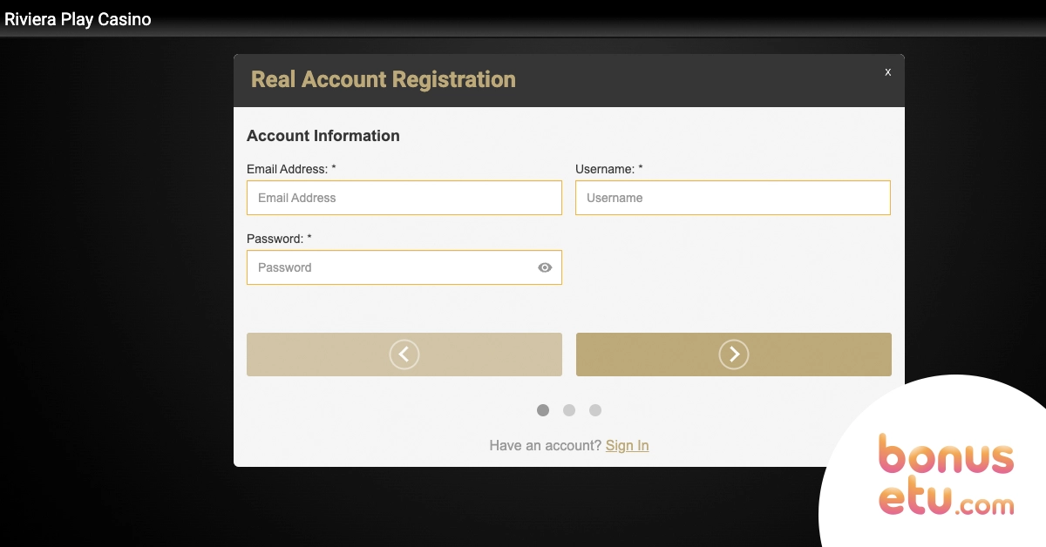
Task: Jump to the second step dot
Action: [569, 410]
